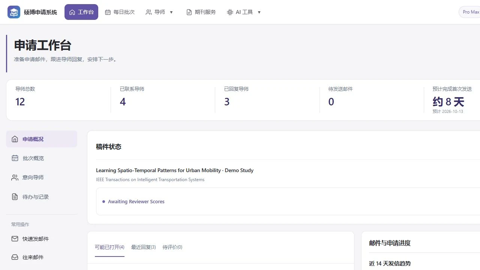Click the 约 8 天 estimate value
480x270 pixels.
(x=448, y=102)
